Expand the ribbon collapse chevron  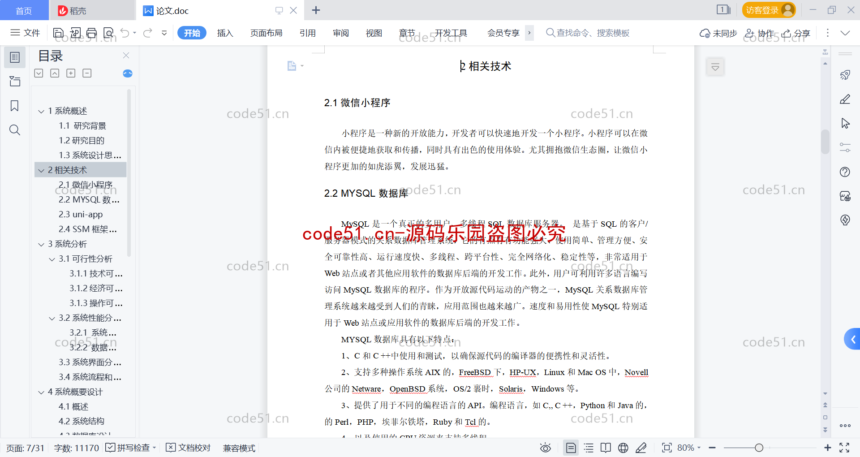845,33
